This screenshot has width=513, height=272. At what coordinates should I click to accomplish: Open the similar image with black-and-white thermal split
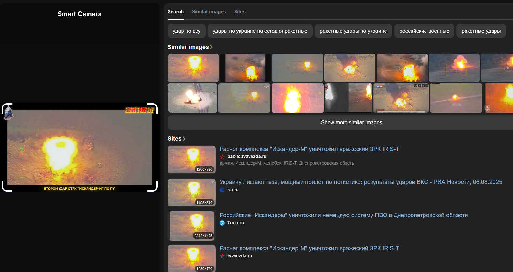(x=348, y=98)
